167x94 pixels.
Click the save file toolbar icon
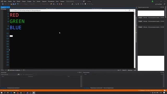[13, 4]
